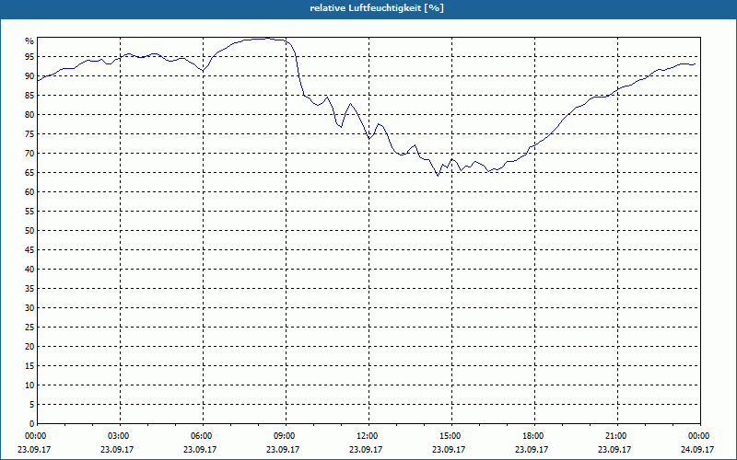Image resolution: width=737 pixels, height=460 pixels.
Task: Click the y-axis value "55"
Action: coord(29,212)
